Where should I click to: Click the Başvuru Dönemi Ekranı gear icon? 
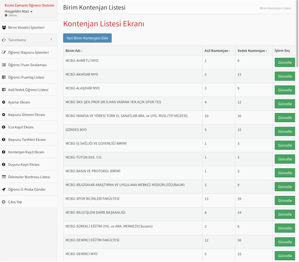[x=4, y=115]
